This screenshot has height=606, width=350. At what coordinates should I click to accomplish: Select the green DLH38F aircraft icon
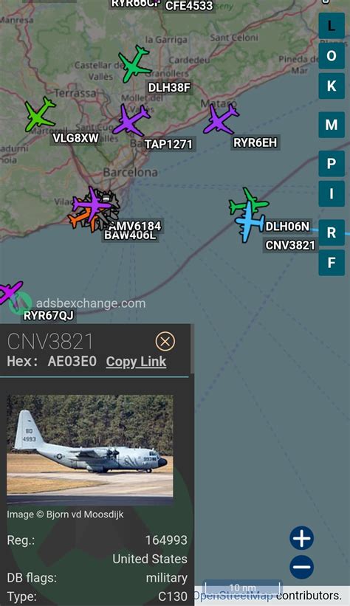(x=135, y=64)
